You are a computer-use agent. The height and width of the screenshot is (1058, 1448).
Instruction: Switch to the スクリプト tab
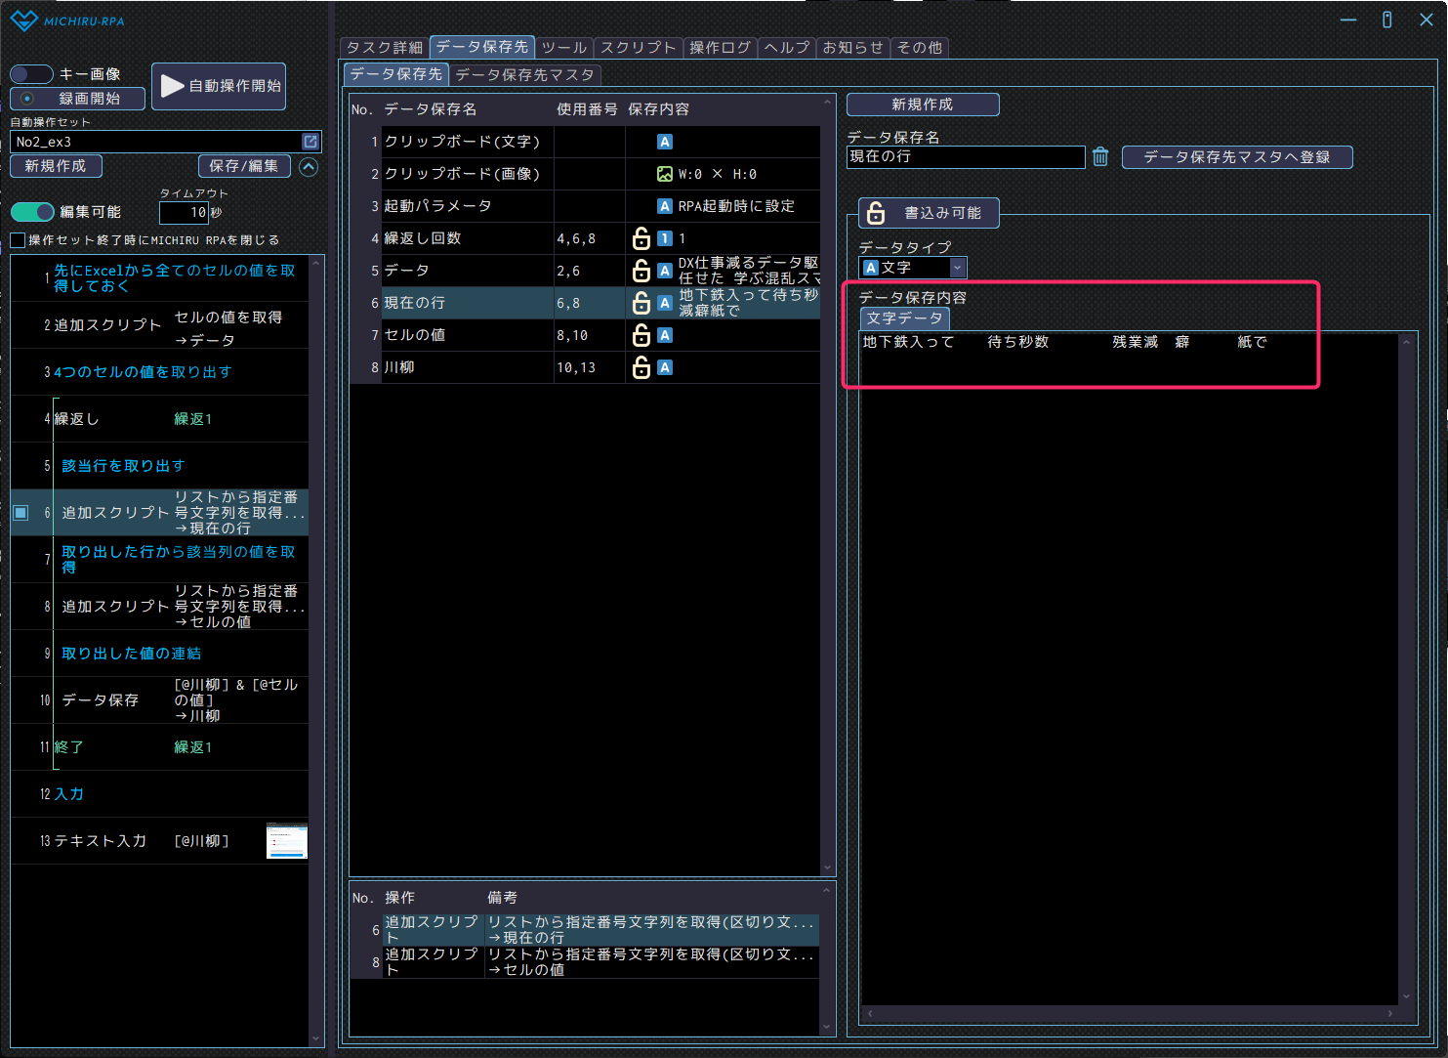tap(638, 47)
